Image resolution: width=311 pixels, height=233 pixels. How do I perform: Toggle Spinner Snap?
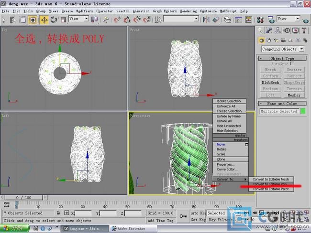[147, 20]
